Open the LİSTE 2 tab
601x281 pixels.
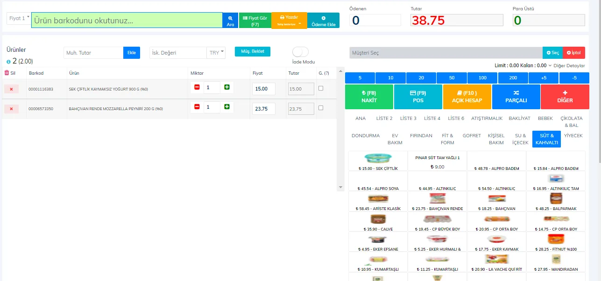(x=384, y=119)
